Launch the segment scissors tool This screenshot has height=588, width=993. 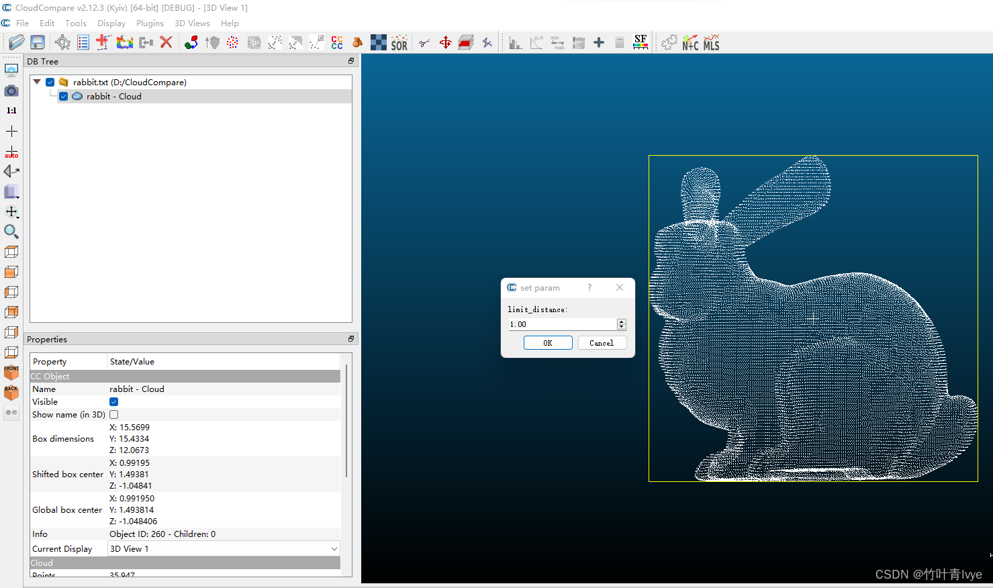424,43
